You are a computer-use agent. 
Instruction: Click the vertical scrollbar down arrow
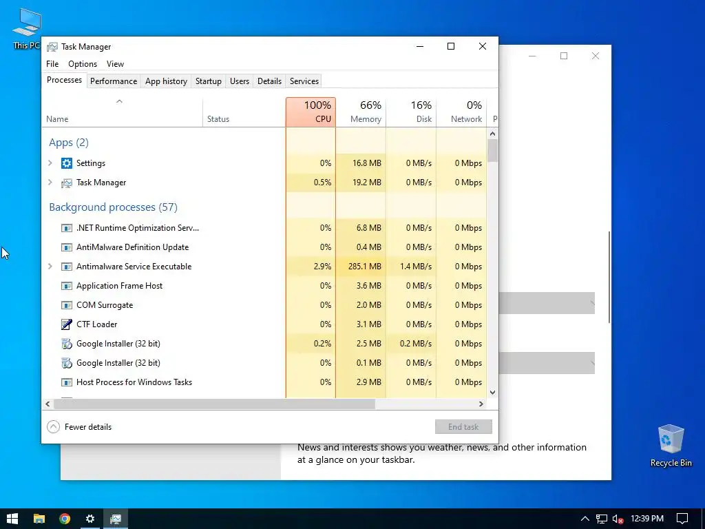[x=492, y=392]
